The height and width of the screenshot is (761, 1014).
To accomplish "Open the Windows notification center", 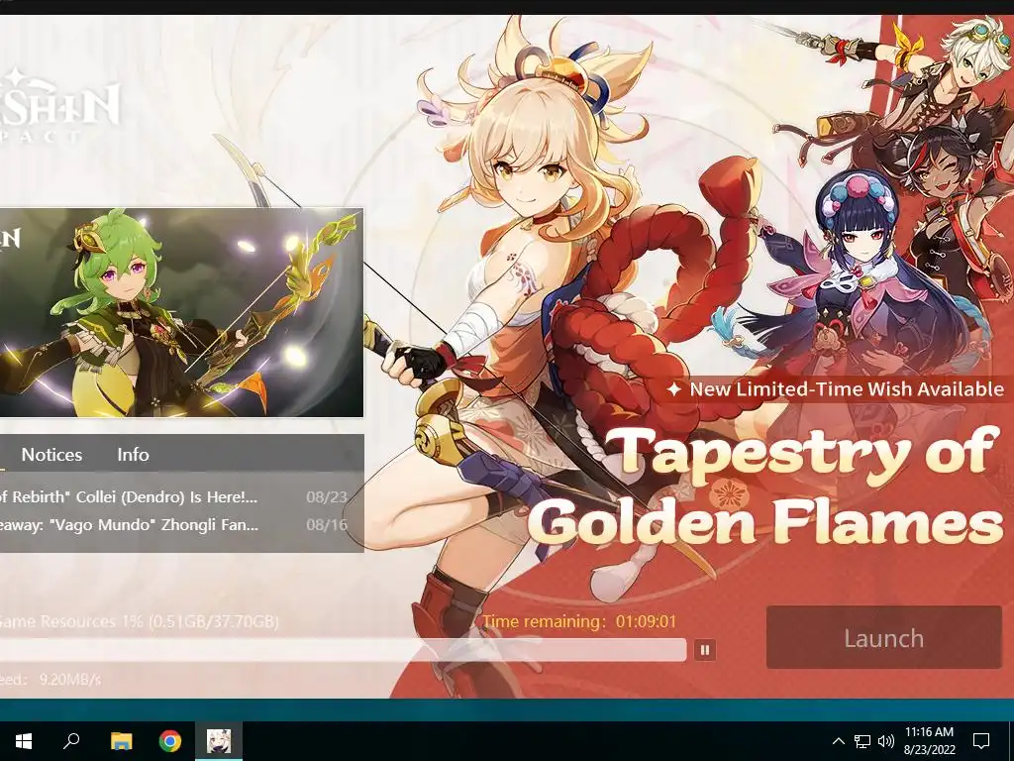I will click(981, 741).
